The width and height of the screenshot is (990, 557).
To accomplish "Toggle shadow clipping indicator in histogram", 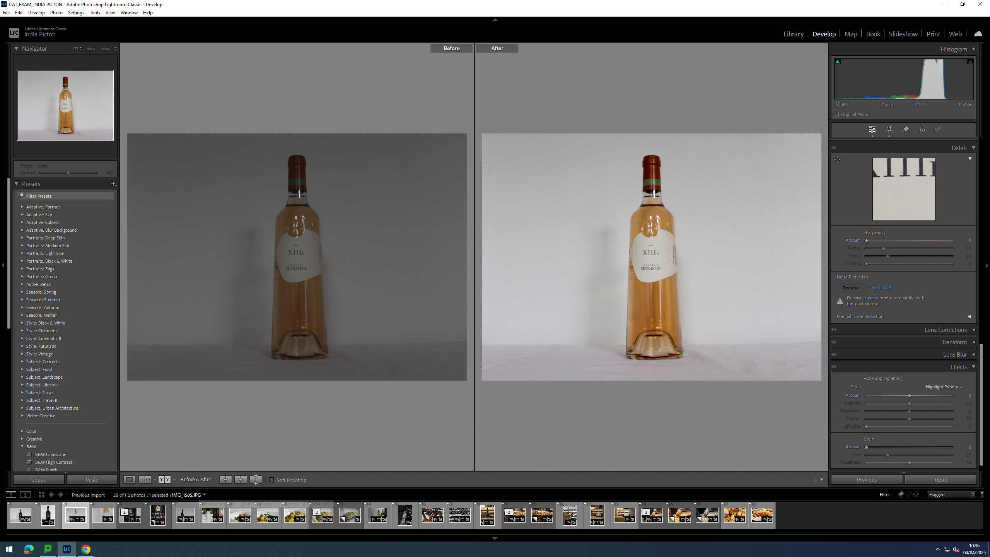I will [838, 62].
